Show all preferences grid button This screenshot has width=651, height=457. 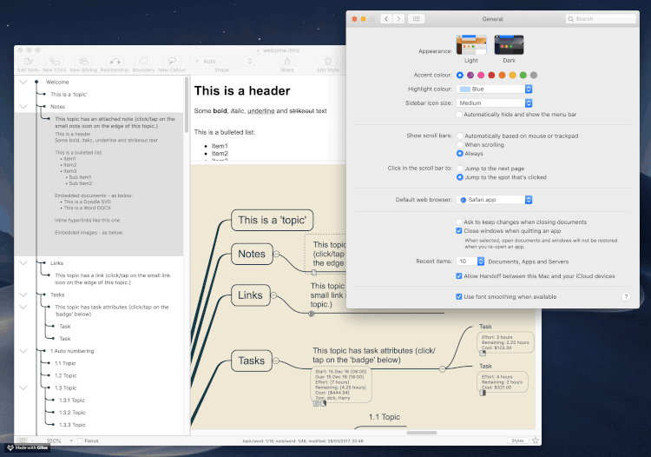click(416, 19)
